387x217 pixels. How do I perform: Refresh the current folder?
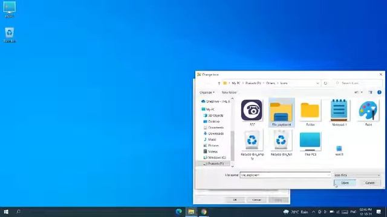click(325, 83)
